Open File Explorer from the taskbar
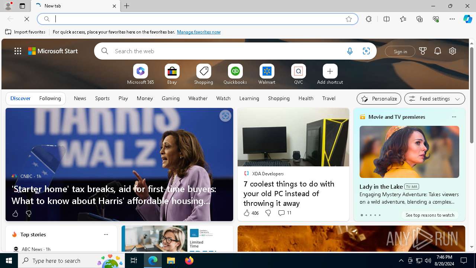Image resolution: width=476 pixels, height=268 pixels. (171, 261)
